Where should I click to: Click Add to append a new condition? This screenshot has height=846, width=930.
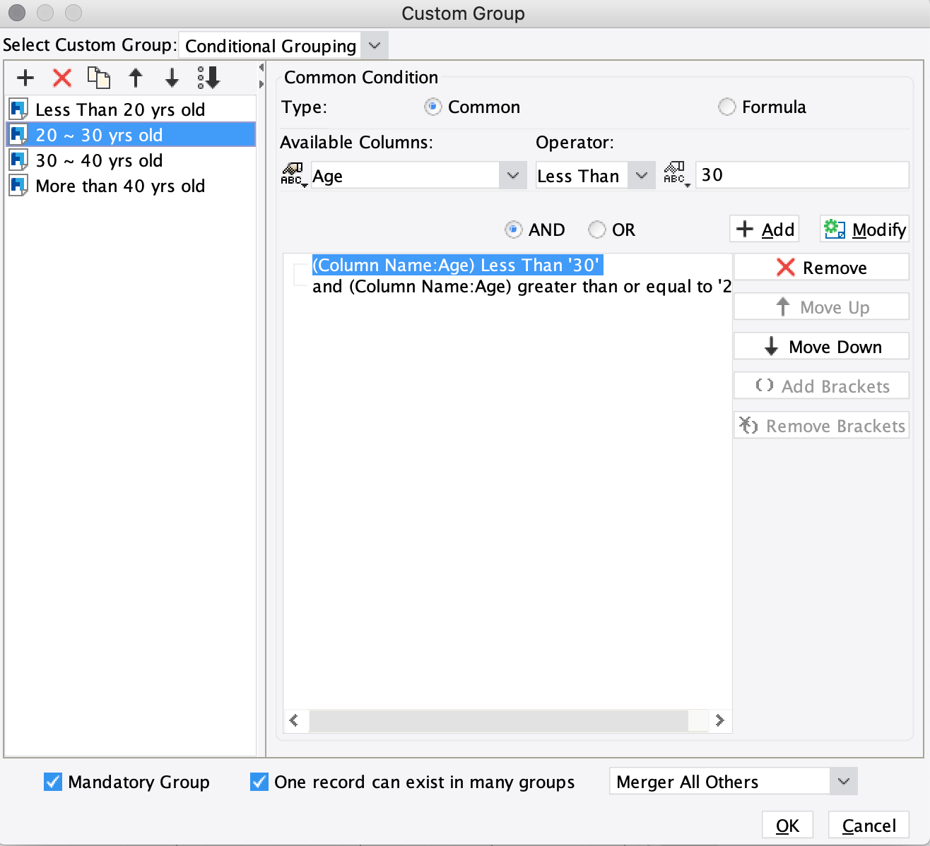pos(764,229)
